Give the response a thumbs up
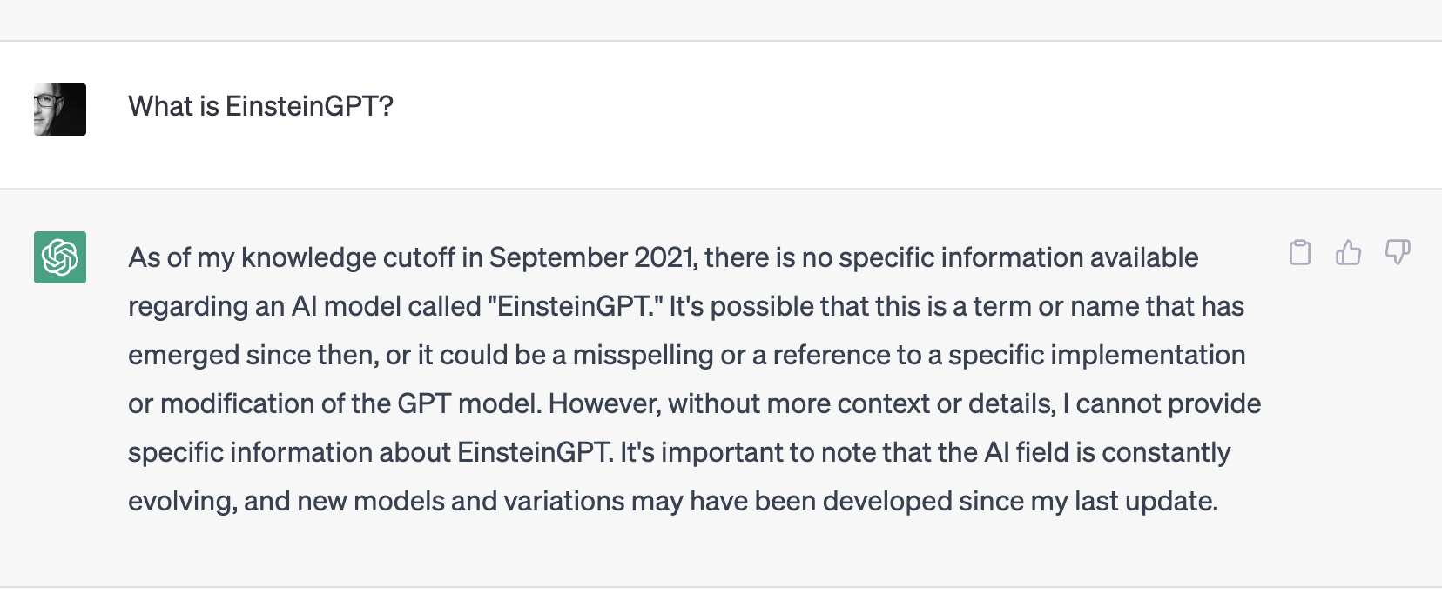Viewport: 1442px width, 600px height. [x=1348, y=253]
